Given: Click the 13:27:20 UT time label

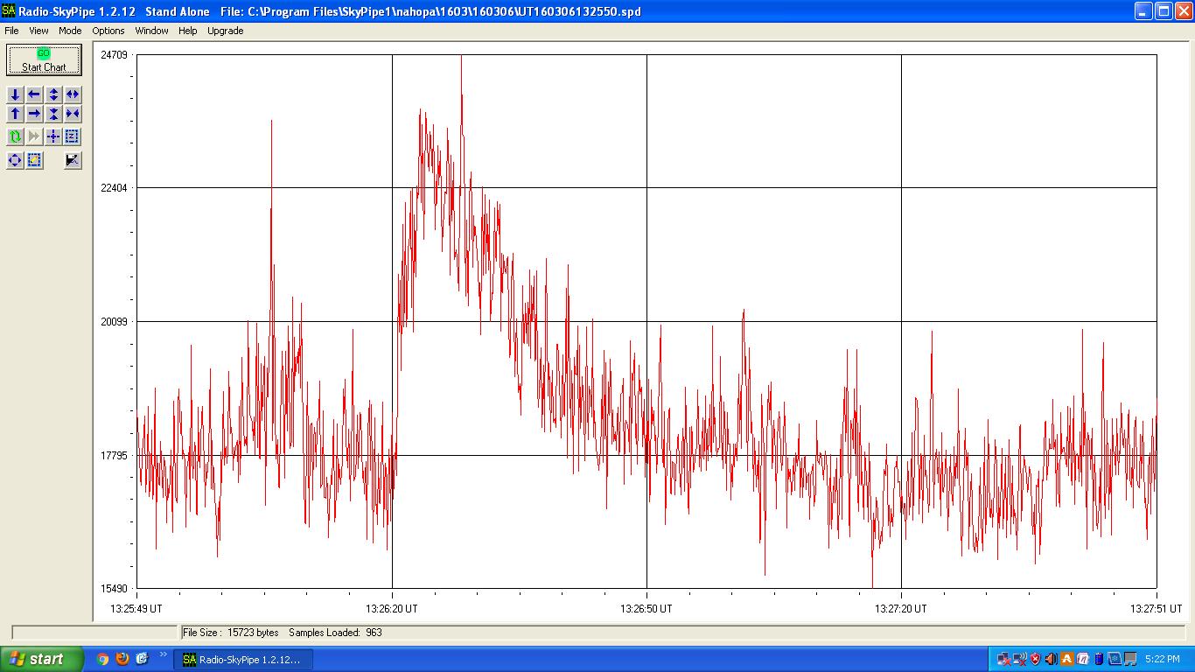Looking at the screenshot, I should [x=901, y=608].
